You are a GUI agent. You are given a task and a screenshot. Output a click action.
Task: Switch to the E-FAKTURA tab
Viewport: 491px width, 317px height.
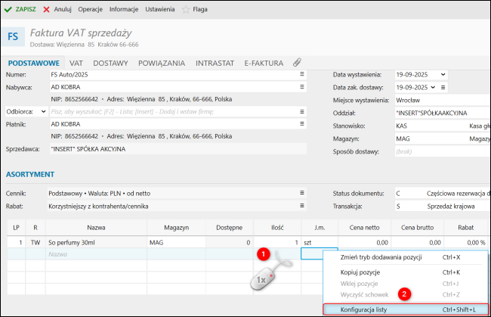pos(264,64)
